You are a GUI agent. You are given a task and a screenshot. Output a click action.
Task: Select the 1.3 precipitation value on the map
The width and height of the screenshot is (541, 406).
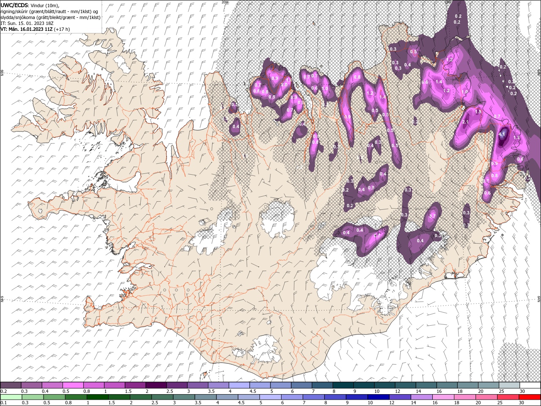click(516, 137)
